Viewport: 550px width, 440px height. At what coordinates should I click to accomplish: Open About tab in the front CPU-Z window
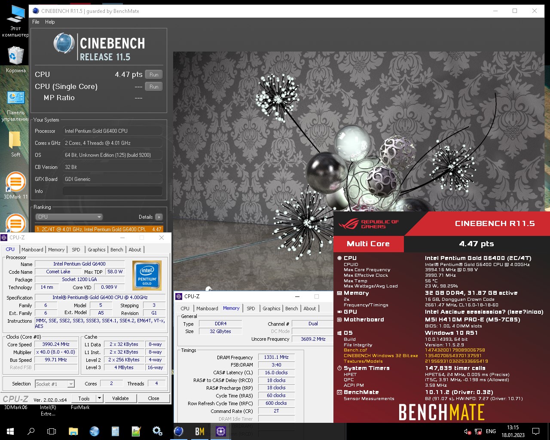(135, 250)
